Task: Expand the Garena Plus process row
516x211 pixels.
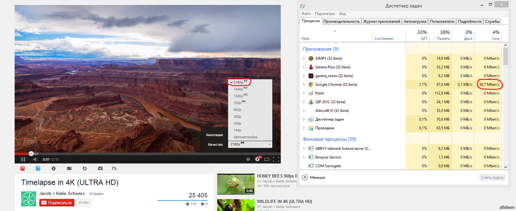Action: point(304,67)
